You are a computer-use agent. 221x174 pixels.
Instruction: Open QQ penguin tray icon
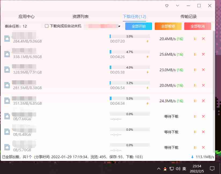coord(165,169)
